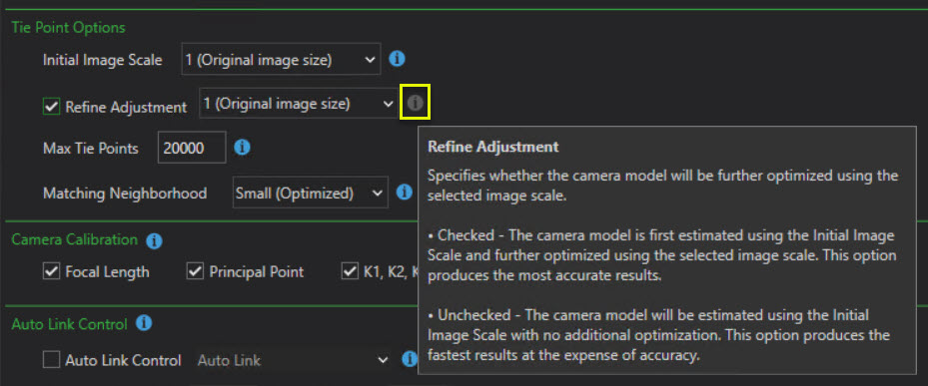Open the Auto Link dropdown
Screen dimensions: 928x386
[x=293, y=360]
